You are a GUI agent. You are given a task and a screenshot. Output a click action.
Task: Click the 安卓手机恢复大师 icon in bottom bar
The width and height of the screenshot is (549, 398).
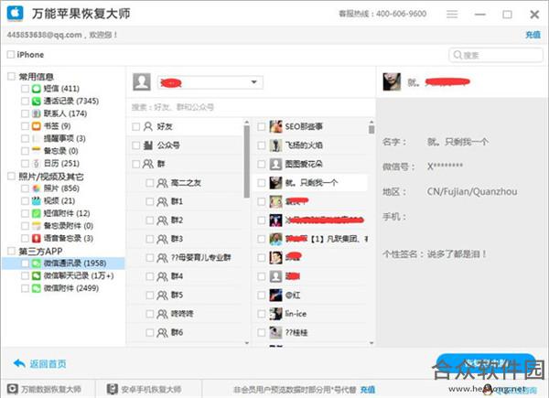[x=113, y=389]
